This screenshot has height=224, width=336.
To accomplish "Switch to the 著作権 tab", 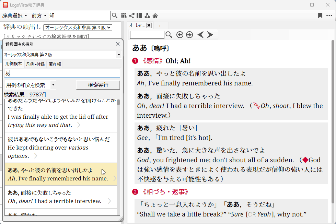I will 55,64.
